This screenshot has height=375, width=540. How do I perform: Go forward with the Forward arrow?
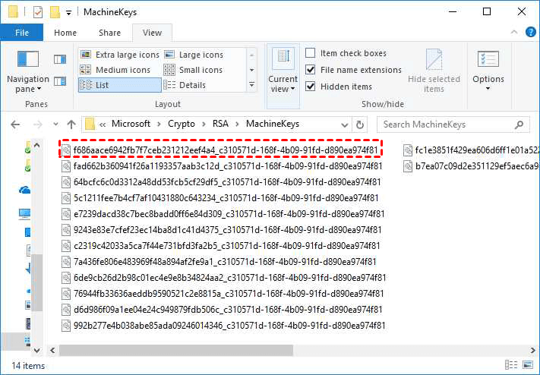(37, 124)
